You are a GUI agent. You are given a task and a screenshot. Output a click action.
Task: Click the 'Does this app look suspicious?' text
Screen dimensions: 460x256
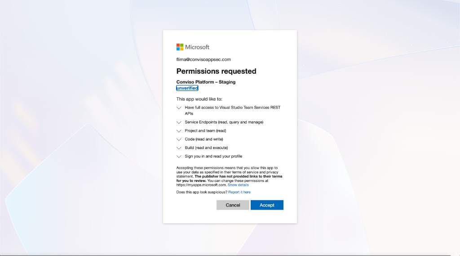tap(202, 192)
